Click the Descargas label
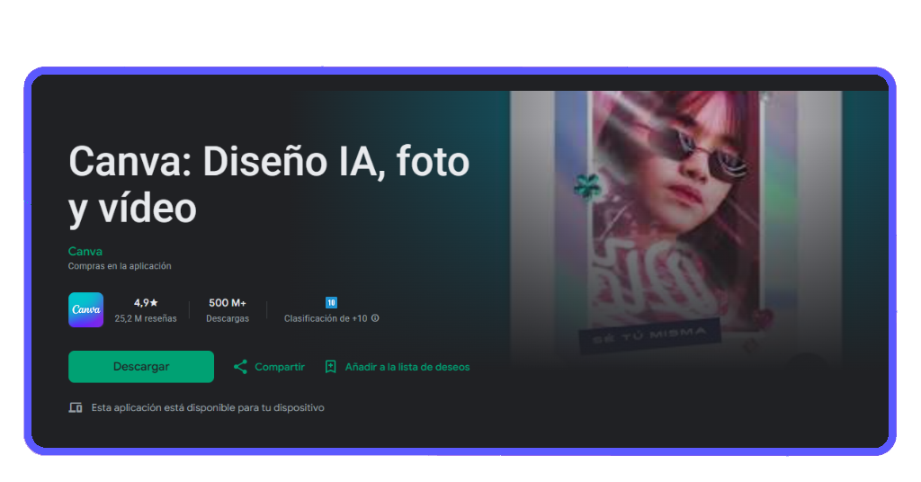 (x=228, y=318)
